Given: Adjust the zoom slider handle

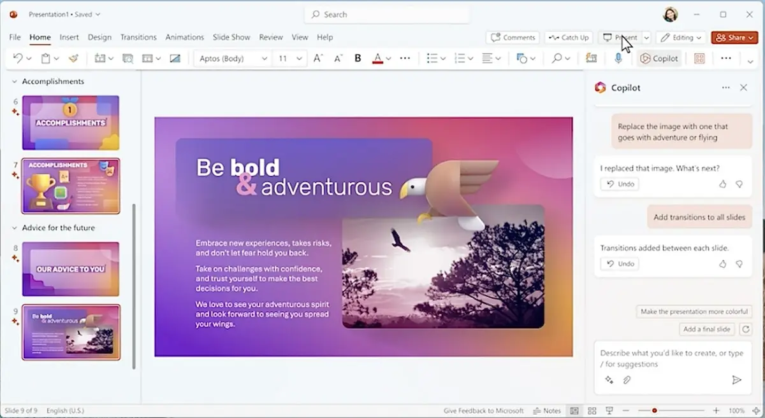Looking at the screenshot, I should tap(654, 411).
